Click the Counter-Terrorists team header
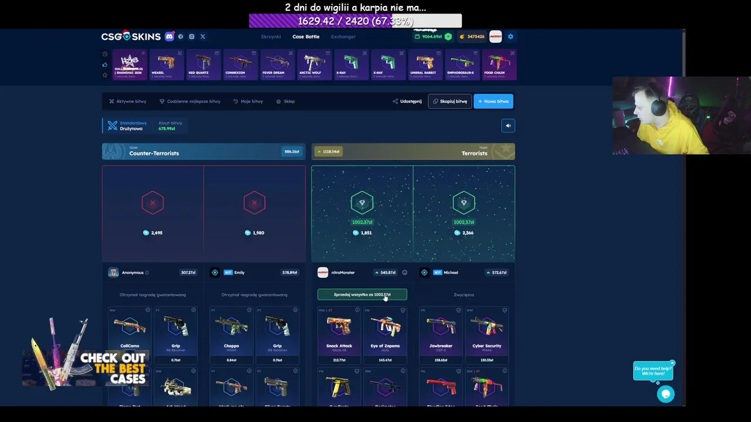 point(204,152)
